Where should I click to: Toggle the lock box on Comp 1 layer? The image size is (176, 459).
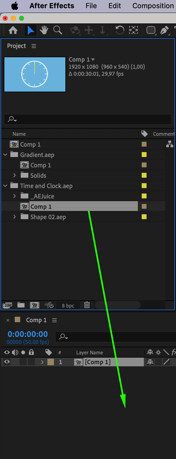tap(32, 362)
